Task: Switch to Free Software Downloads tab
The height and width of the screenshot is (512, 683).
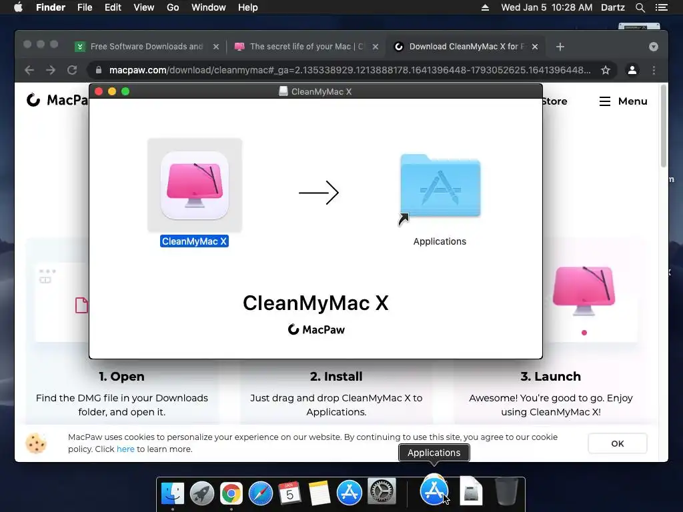Action: (x=147, y=47)
